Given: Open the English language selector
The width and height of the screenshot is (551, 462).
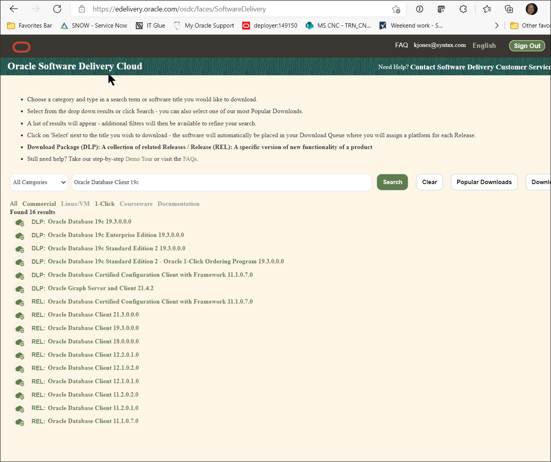Looking at the screenshot, I should pyautogui.click(x=484, y=45).
